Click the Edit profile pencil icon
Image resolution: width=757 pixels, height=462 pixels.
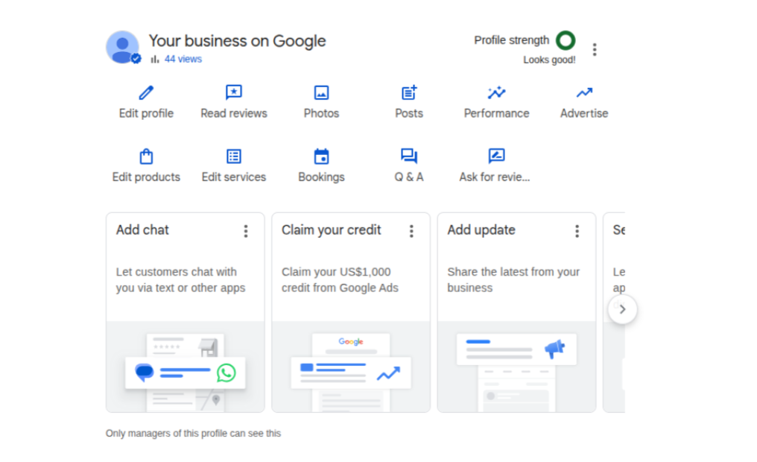146,92
